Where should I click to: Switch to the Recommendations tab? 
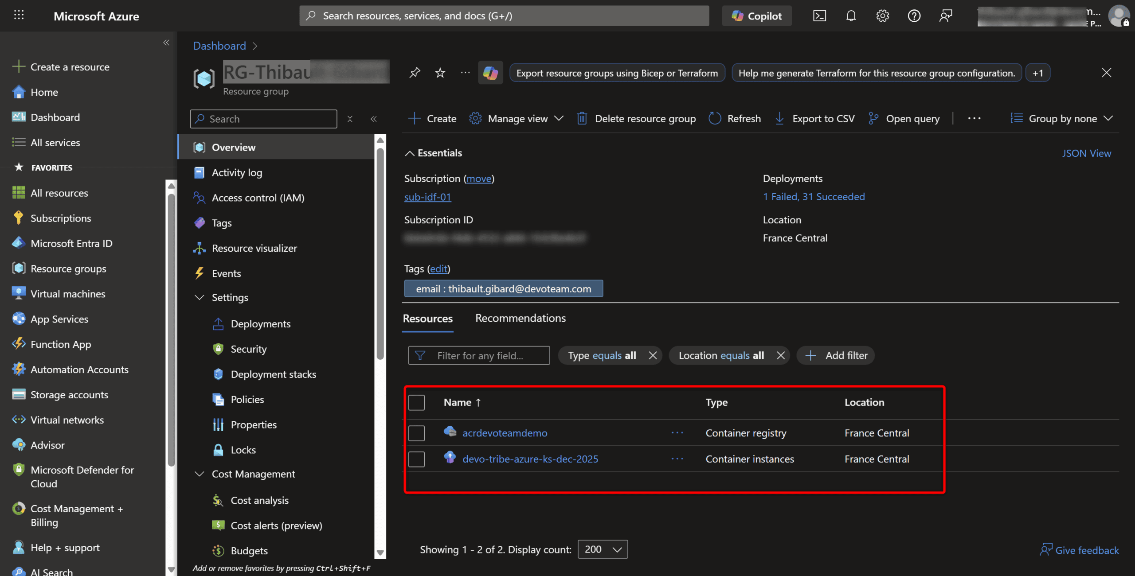click(520, 318)
